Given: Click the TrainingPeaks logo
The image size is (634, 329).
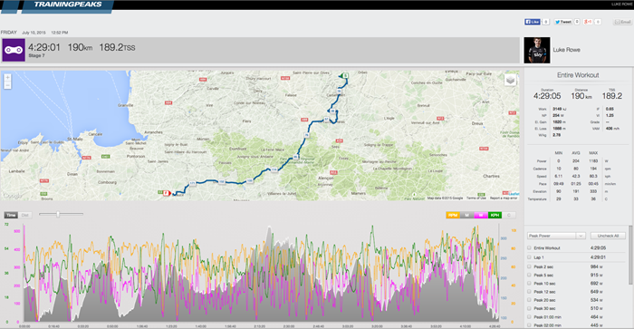Looking at the screenshot, I should [x=68, y=5].
